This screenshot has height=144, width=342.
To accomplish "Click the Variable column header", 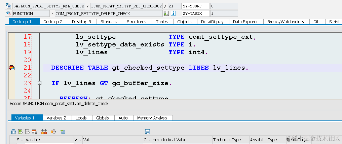I will pyautogui.click(x=49, y=140).
